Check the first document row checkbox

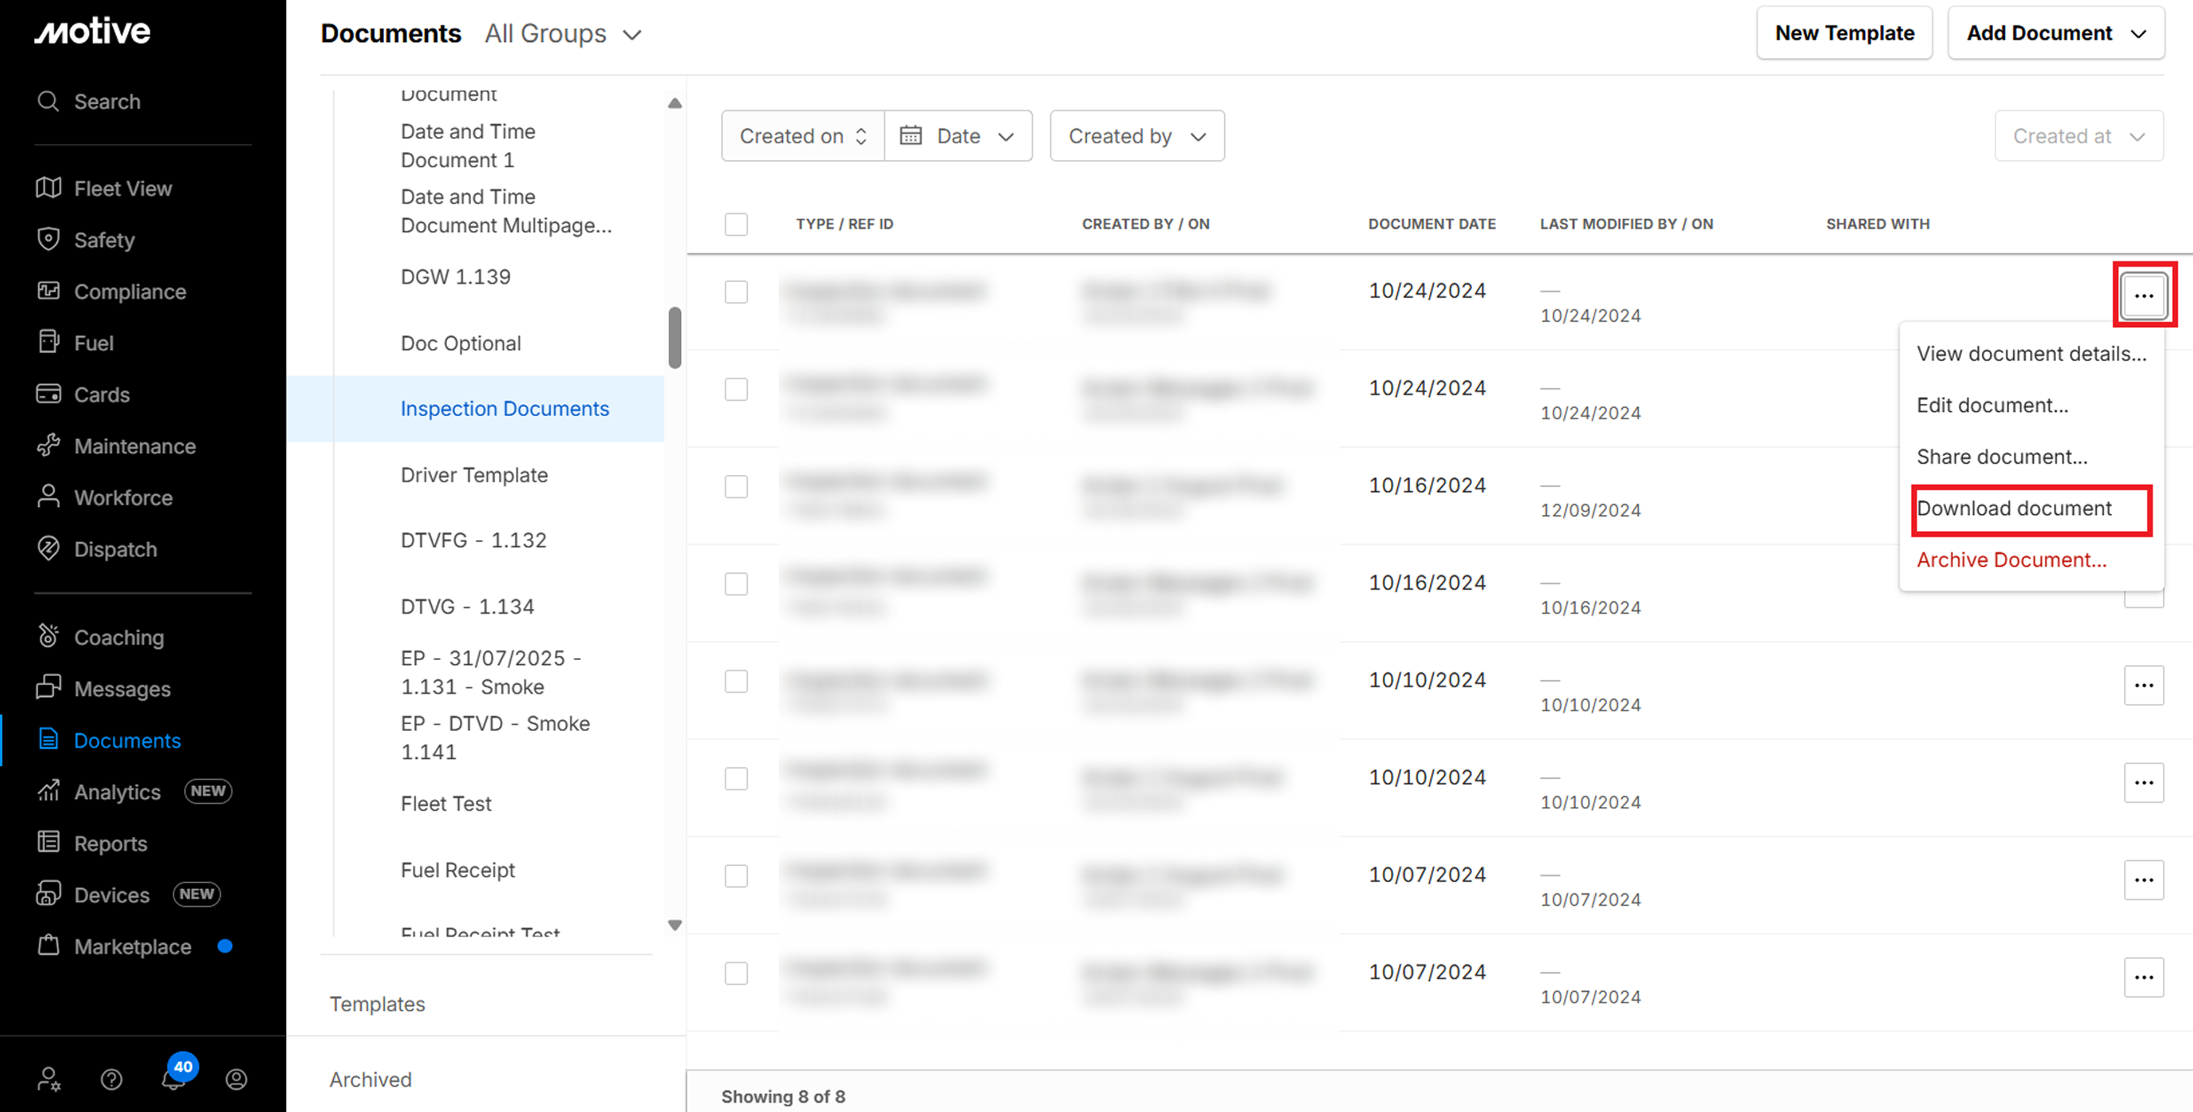point(736,292)
